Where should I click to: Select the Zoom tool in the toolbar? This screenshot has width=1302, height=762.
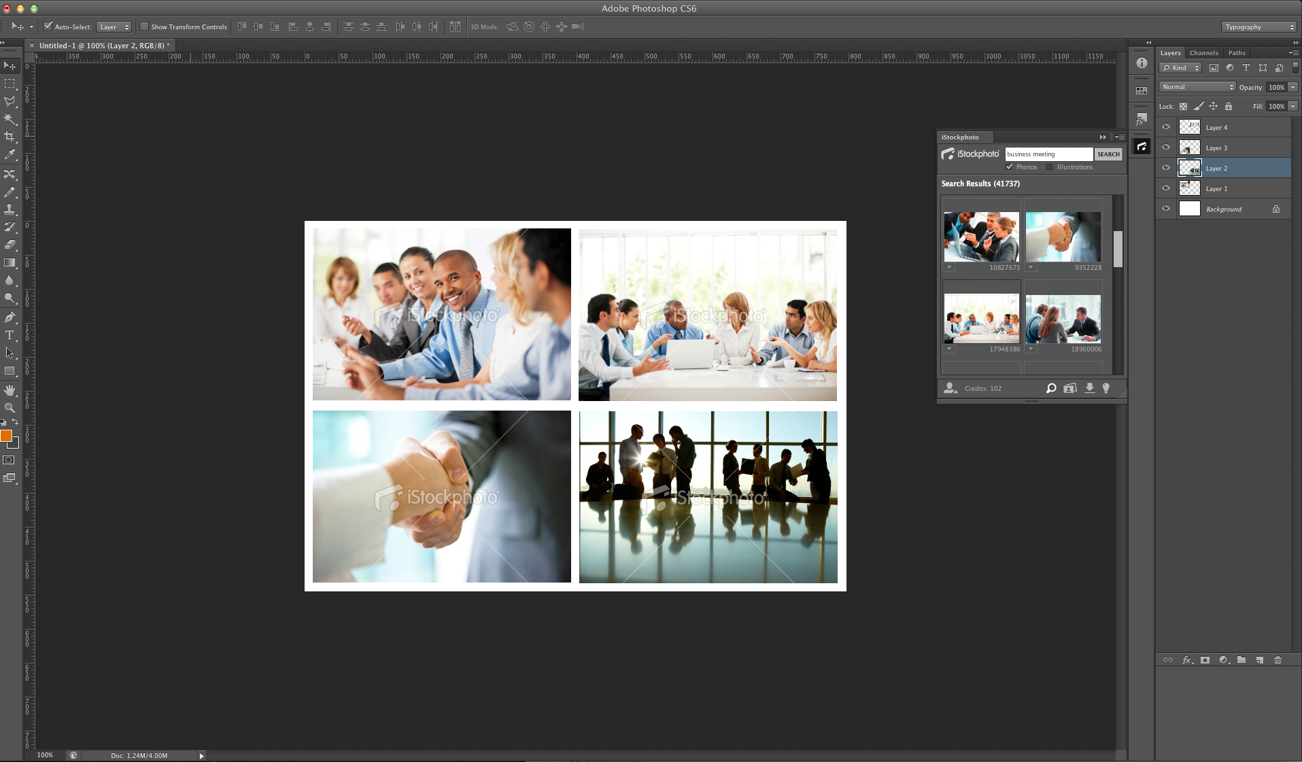pos(10,408)
